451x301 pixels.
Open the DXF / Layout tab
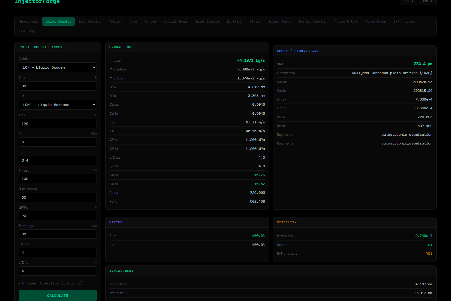[405, 22]
